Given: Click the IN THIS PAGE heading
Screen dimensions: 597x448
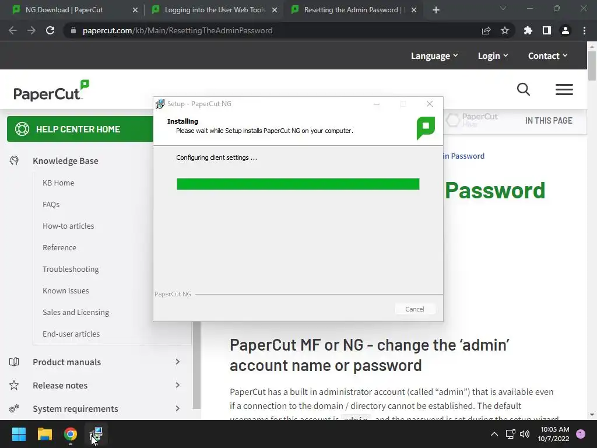Looking at the screenshot, I should [x=549, y=121].
